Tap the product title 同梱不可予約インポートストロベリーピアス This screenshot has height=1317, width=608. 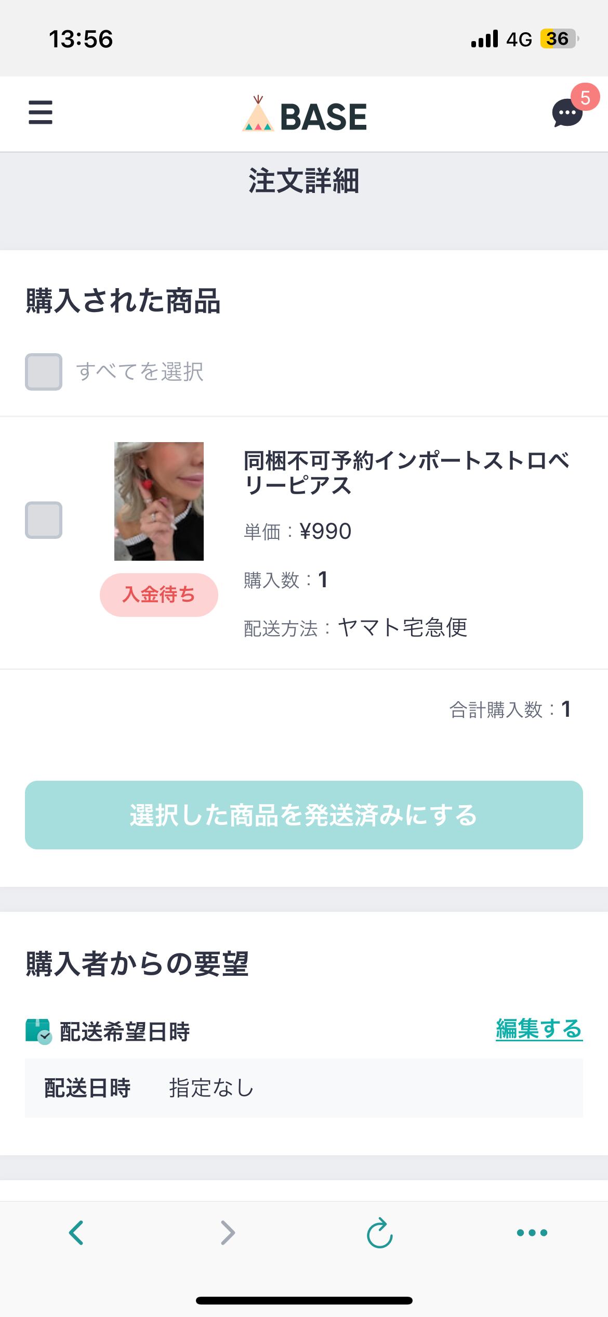click(406, 473)
